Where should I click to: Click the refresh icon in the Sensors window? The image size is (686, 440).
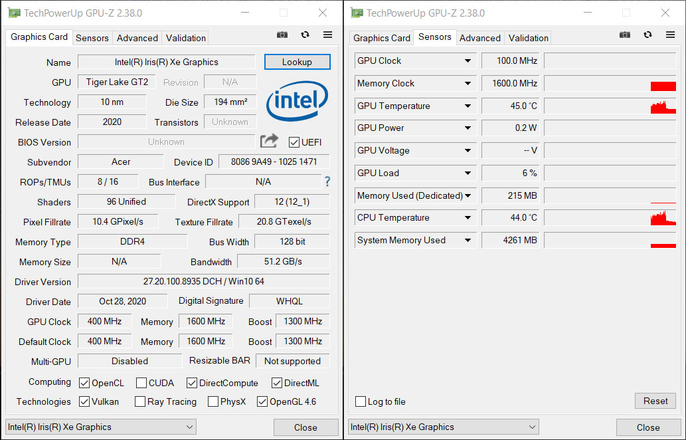point(647,35)
